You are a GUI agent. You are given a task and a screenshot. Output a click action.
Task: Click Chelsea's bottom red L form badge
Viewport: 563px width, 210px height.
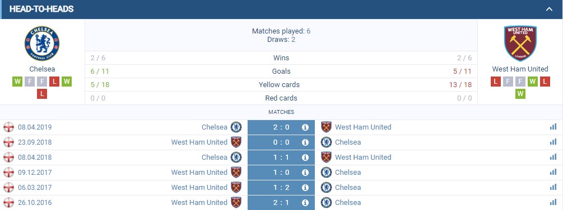tap(42, 94)
